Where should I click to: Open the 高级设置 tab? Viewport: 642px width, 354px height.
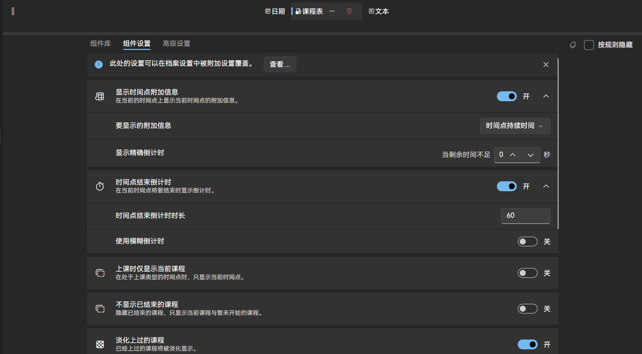coord(176,43)
